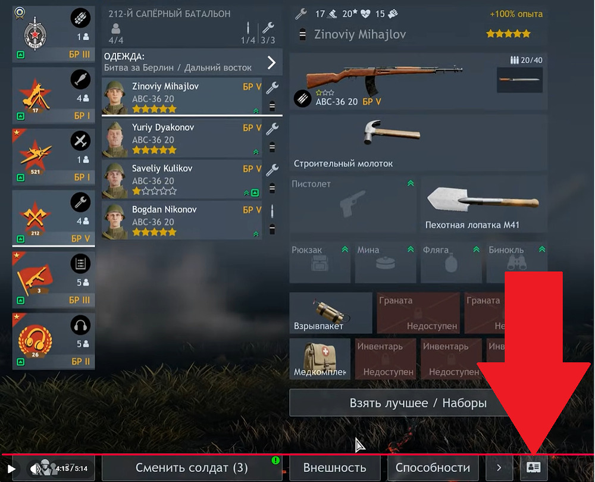Click the green marker on the 212 squad card

coord(21,239)
